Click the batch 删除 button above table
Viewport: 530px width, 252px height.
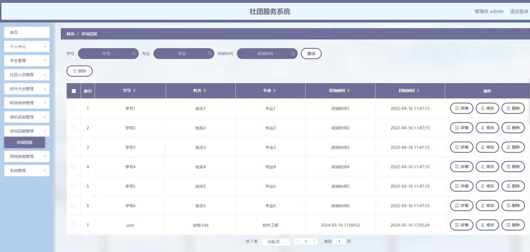click(80, 71)
